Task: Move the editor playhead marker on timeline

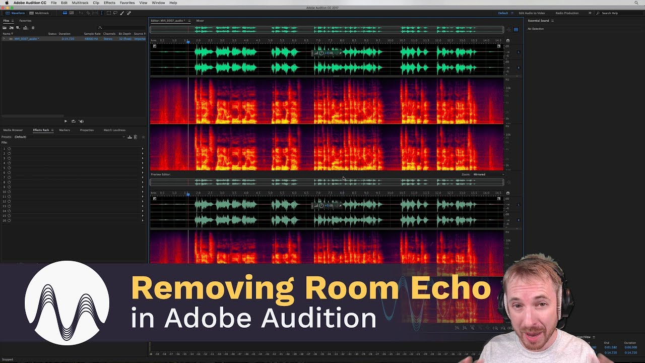Action: (x=188, y=41)
